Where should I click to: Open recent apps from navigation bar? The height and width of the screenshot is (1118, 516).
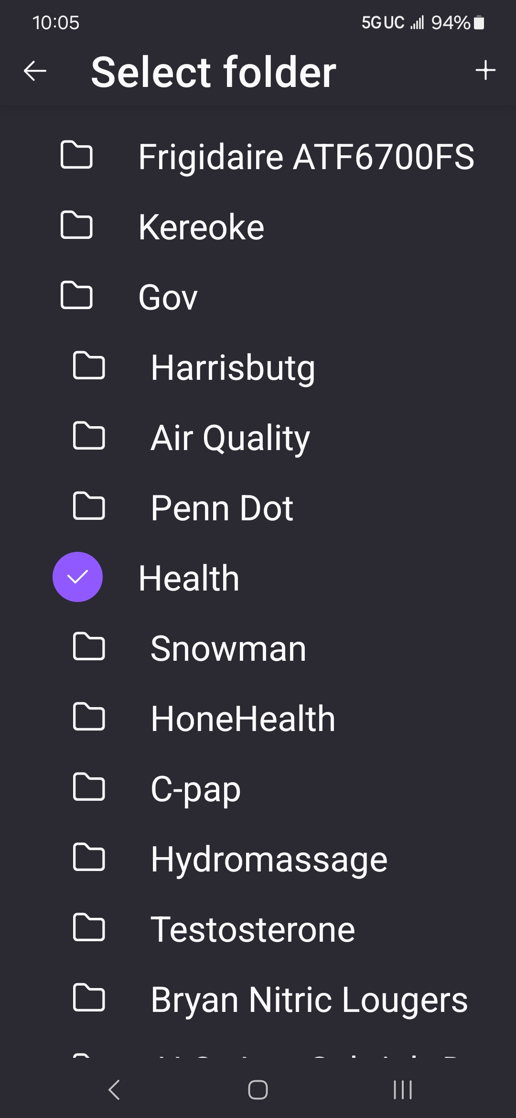coord(403,1090)
